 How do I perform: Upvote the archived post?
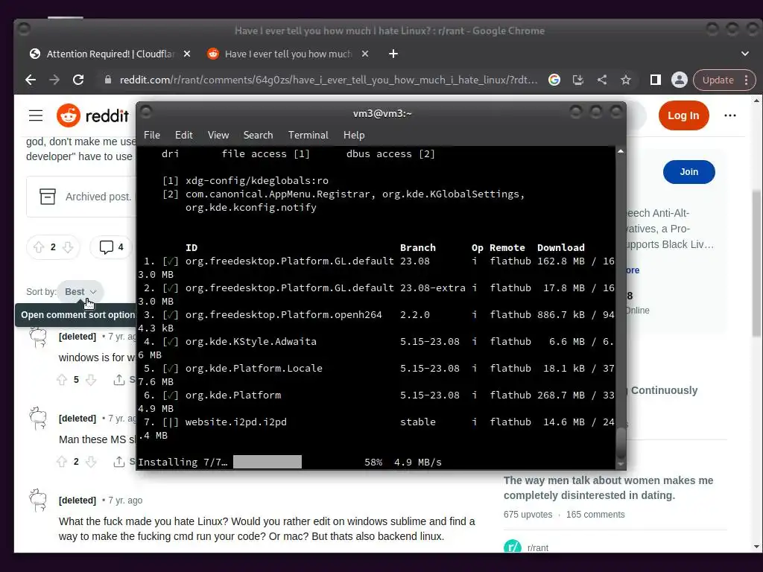point(39,247)
